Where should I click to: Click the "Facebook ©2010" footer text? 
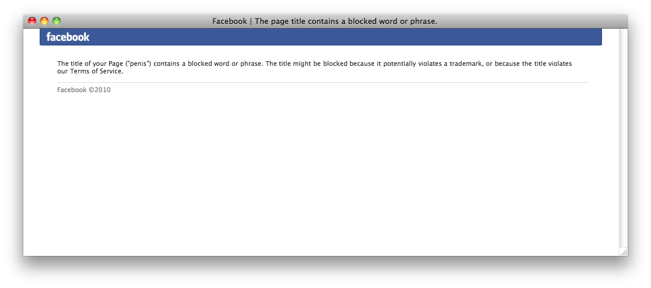pos(84,90)
